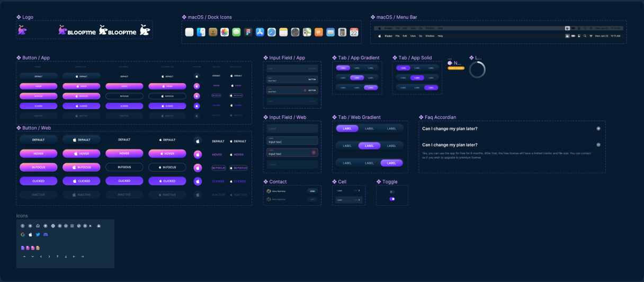Select the info exclamation icon in the Icons panel

point(23,226)
